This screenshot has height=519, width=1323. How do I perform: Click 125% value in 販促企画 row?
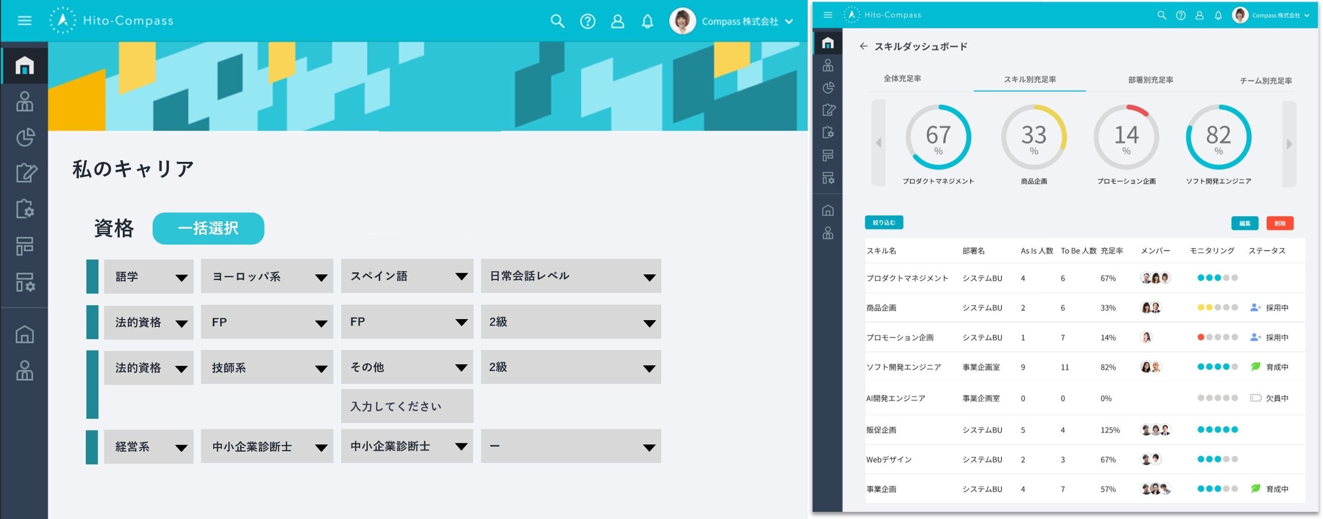coord(1110,430)
